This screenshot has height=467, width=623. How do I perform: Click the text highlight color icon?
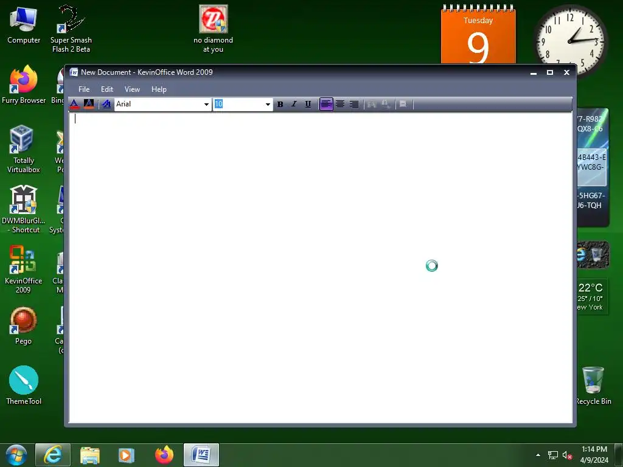89,104
